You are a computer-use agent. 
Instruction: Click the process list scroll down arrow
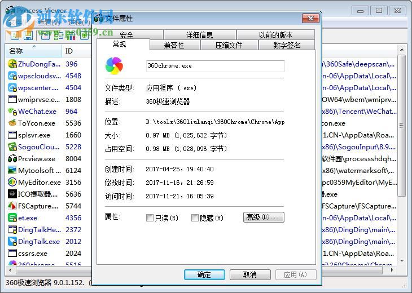(402, 260)
